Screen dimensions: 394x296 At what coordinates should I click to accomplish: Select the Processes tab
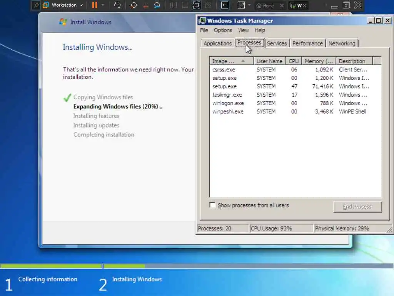click(x=249, y=42)
